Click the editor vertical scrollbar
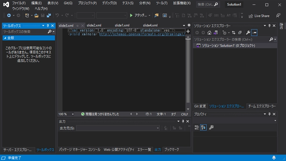The image size is (286, 161). (188, 68)
